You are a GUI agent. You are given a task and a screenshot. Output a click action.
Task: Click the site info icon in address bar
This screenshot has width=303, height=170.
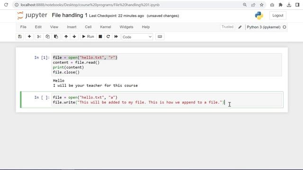[17, 5]
